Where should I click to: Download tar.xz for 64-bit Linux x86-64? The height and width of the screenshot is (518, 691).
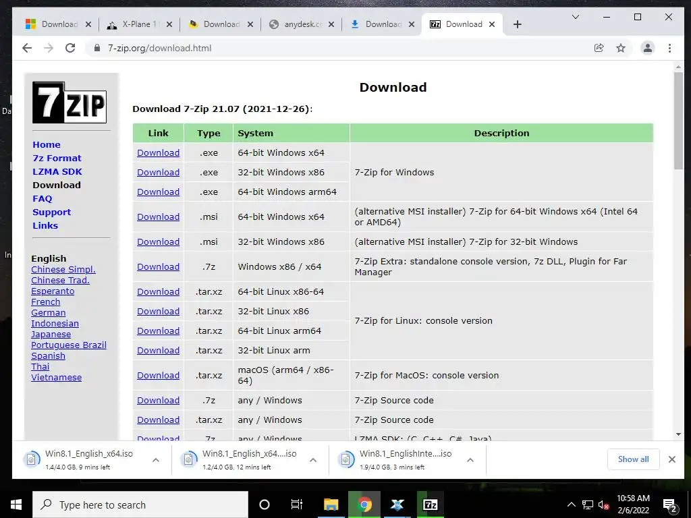[158, 291]
